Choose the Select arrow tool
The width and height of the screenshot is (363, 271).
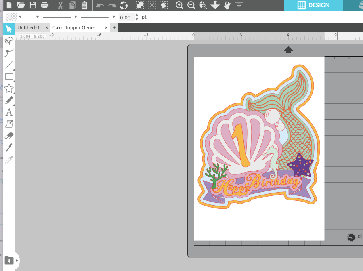tap(9, 29)
